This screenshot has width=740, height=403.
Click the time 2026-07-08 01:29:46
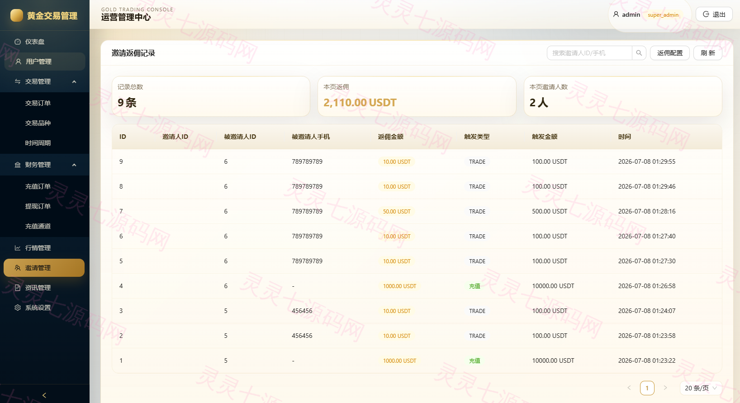pos(647,186)
